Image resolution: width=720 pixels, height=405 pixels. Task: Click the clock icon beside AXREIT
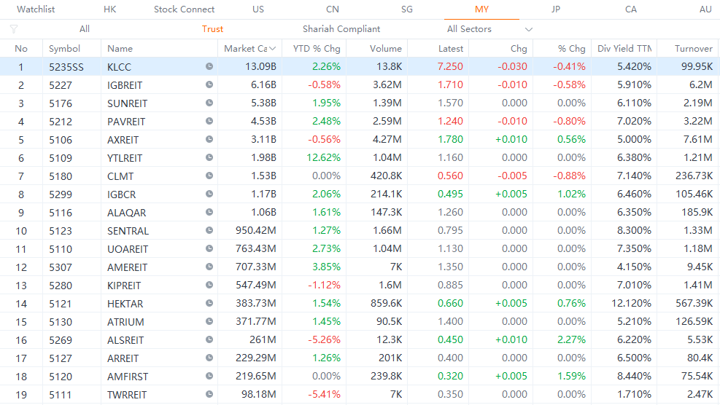click(209, 139)
